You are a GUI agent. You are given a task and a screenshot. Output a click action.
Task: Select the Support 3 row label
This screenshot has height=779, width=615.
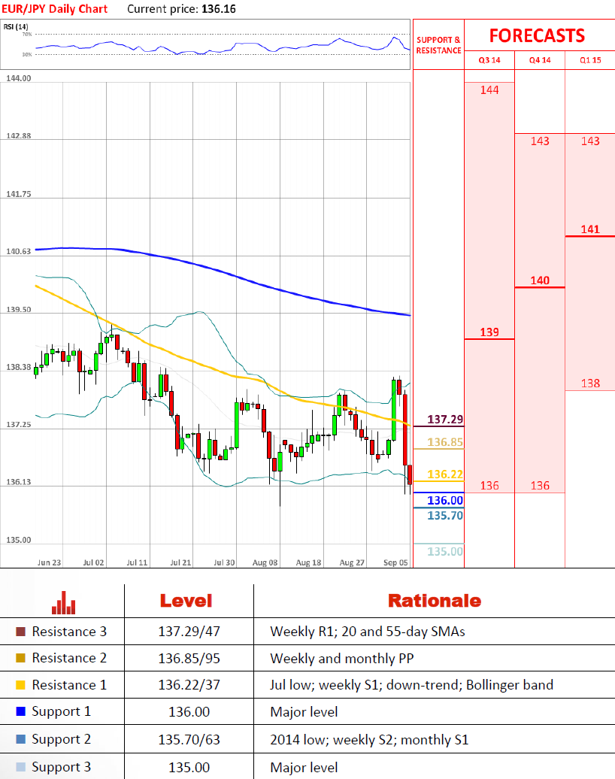[x=61, y=767]
